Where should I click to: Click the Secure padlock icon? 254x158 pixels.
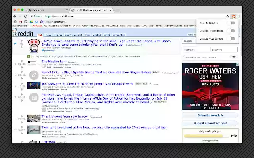tap(32, 17)
